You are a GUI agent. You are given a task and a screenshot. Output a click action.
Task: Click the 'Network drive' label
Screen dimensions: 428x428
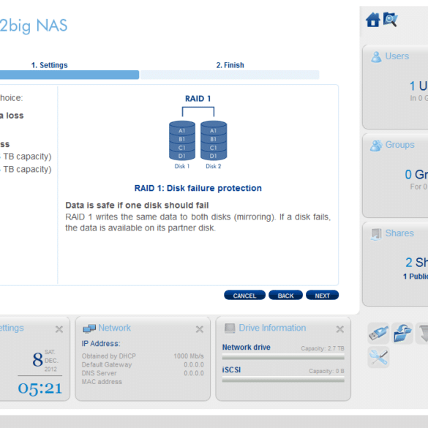247,348
